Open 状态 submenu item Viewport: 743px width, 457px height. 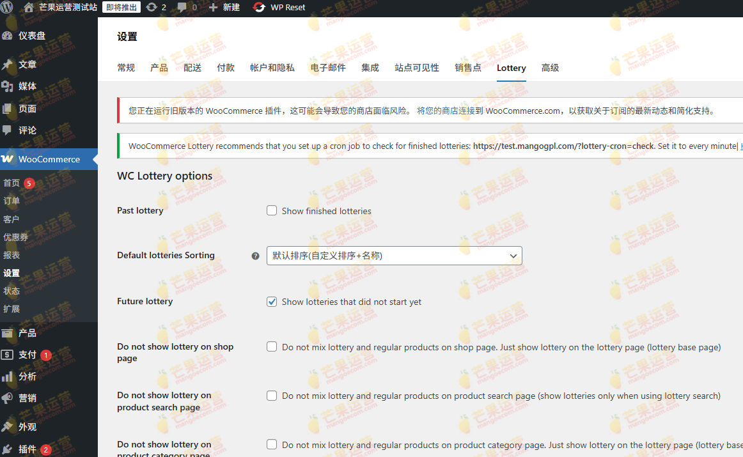12,291
